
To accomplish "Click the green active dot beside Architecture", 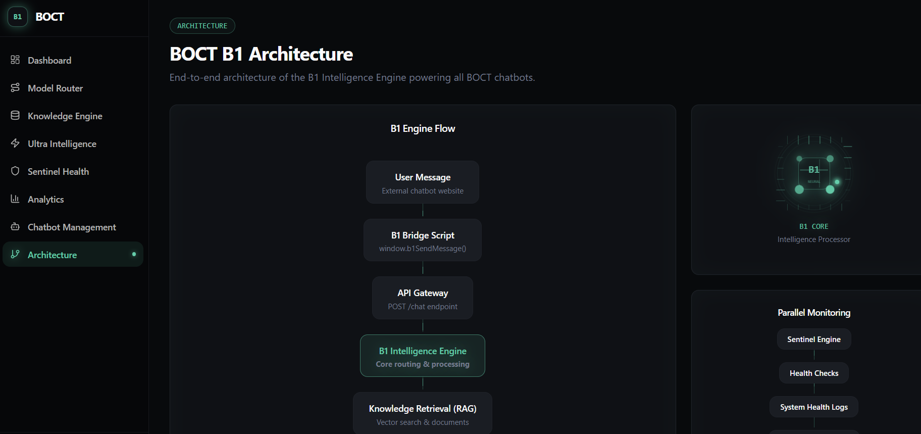I will (x=134, y=254).
